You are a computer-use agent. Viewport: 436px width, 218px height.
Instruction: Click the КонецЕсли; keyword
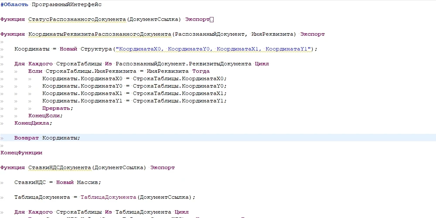coord(46,116)
